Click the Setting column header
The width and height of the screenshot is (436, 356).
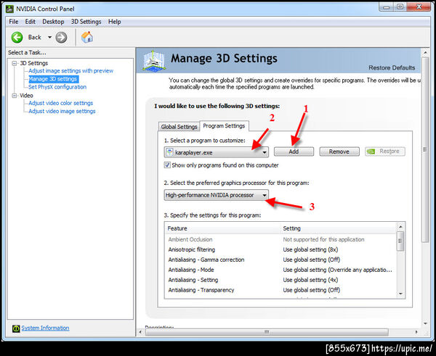338,228
